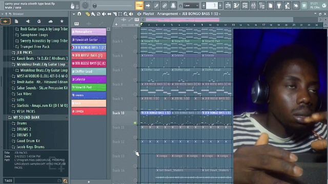This screenshot has height=184, width=328.
Task: Open the Mixer view icon
Action: pos(253,6)
